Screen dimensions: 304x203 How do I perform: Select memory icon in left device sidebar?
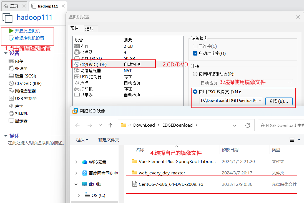click(x=11, y=61)
